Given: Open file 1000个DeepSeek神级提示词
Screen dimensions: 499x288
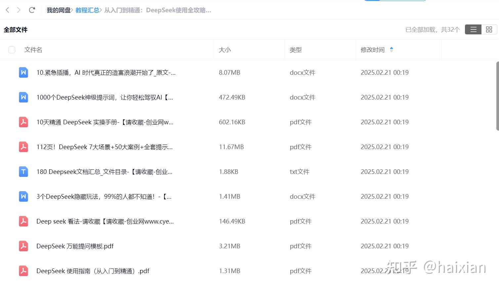Looking at the screenshot, I should [104, 97].
